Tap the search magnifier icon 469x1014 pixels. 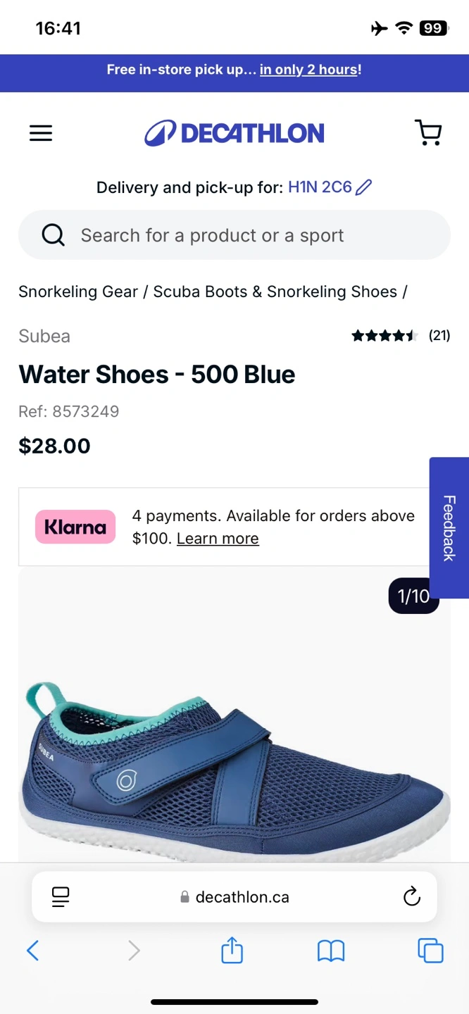click(53, 235)
